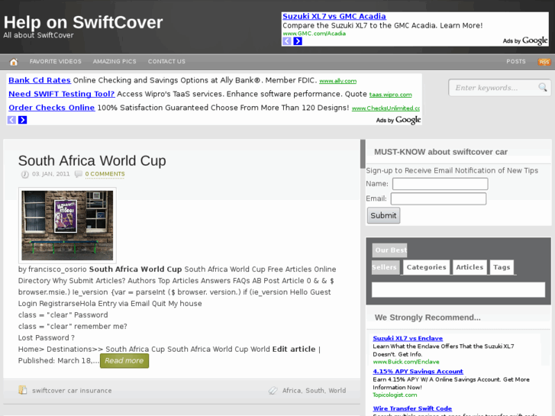Visit www.ally.com ad link
Viewport: 555px width, 416px height.
[337, 81]
